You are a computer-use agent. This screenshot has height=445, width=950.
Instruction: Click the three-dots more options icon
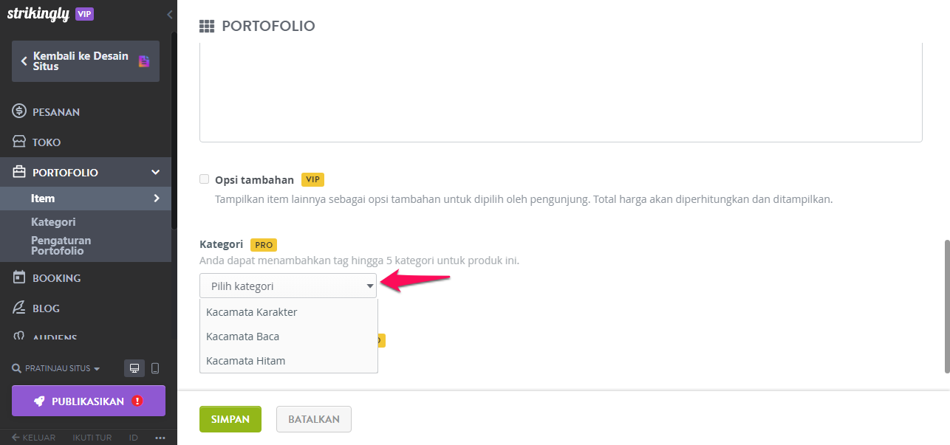click(x=160, y=438)
